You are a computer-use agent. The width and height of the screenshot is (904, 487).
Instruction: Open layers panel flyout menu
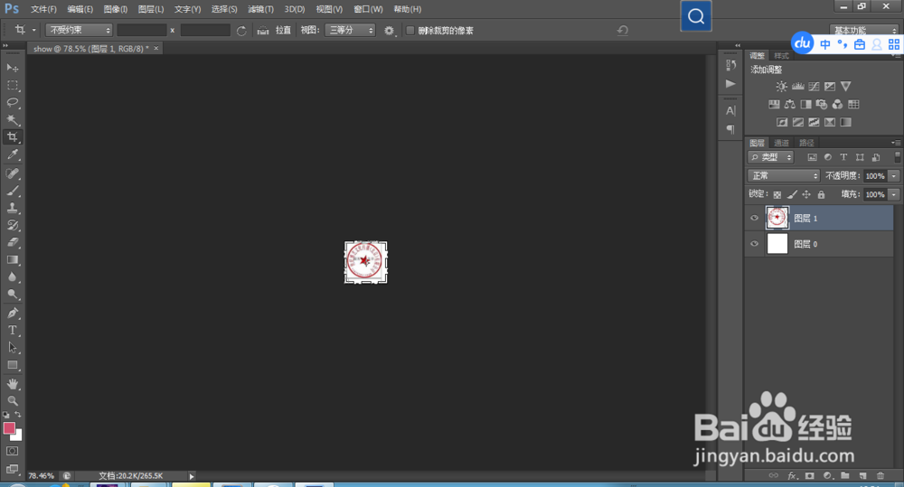pos(896,143)
